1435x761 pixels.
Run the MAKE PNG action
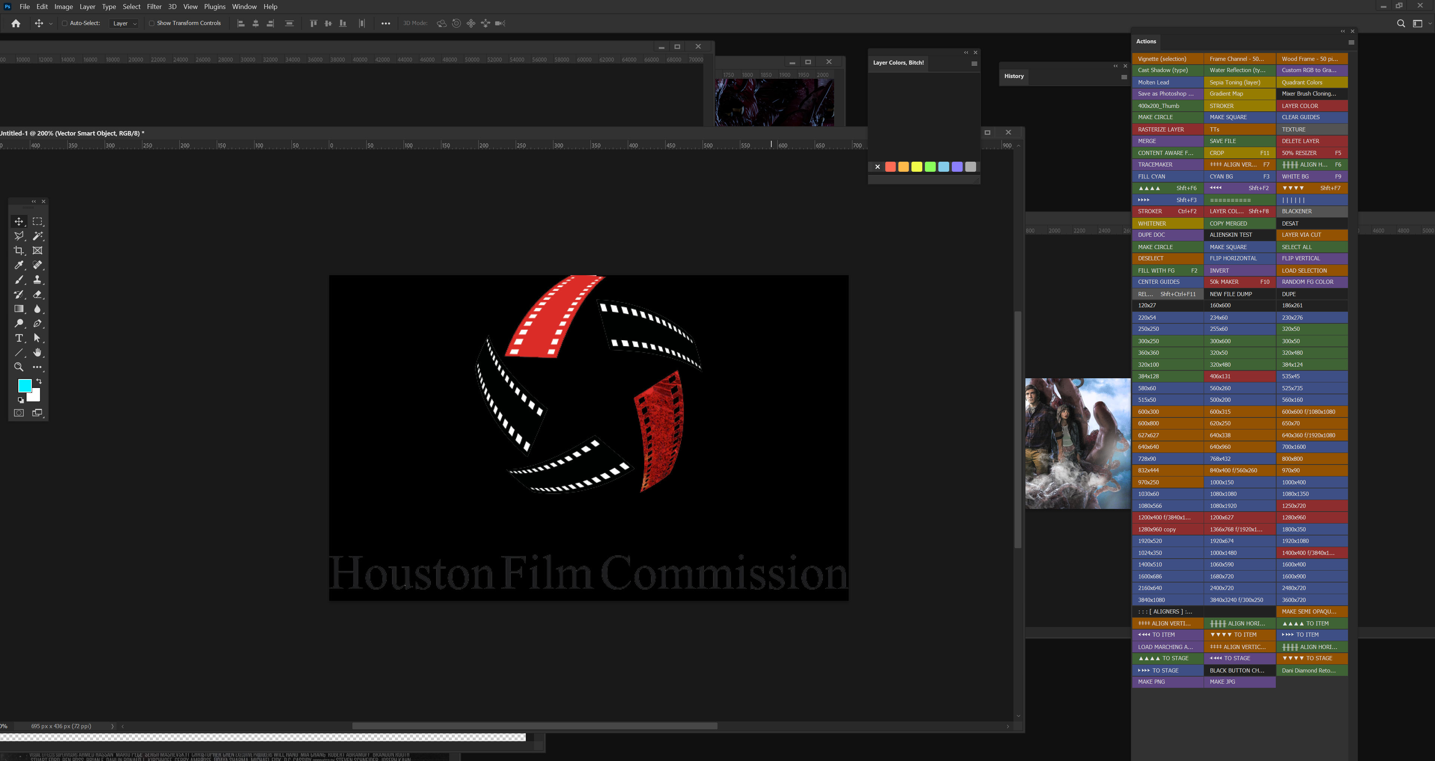point(1167,682)
